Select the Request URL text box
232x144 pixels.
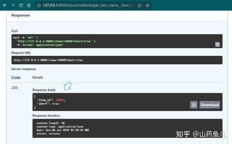[x=117, y=60]
